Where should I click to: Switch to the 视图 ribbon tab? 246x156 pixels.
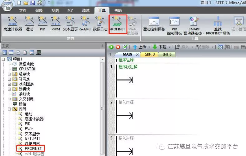tap(55, 11)
